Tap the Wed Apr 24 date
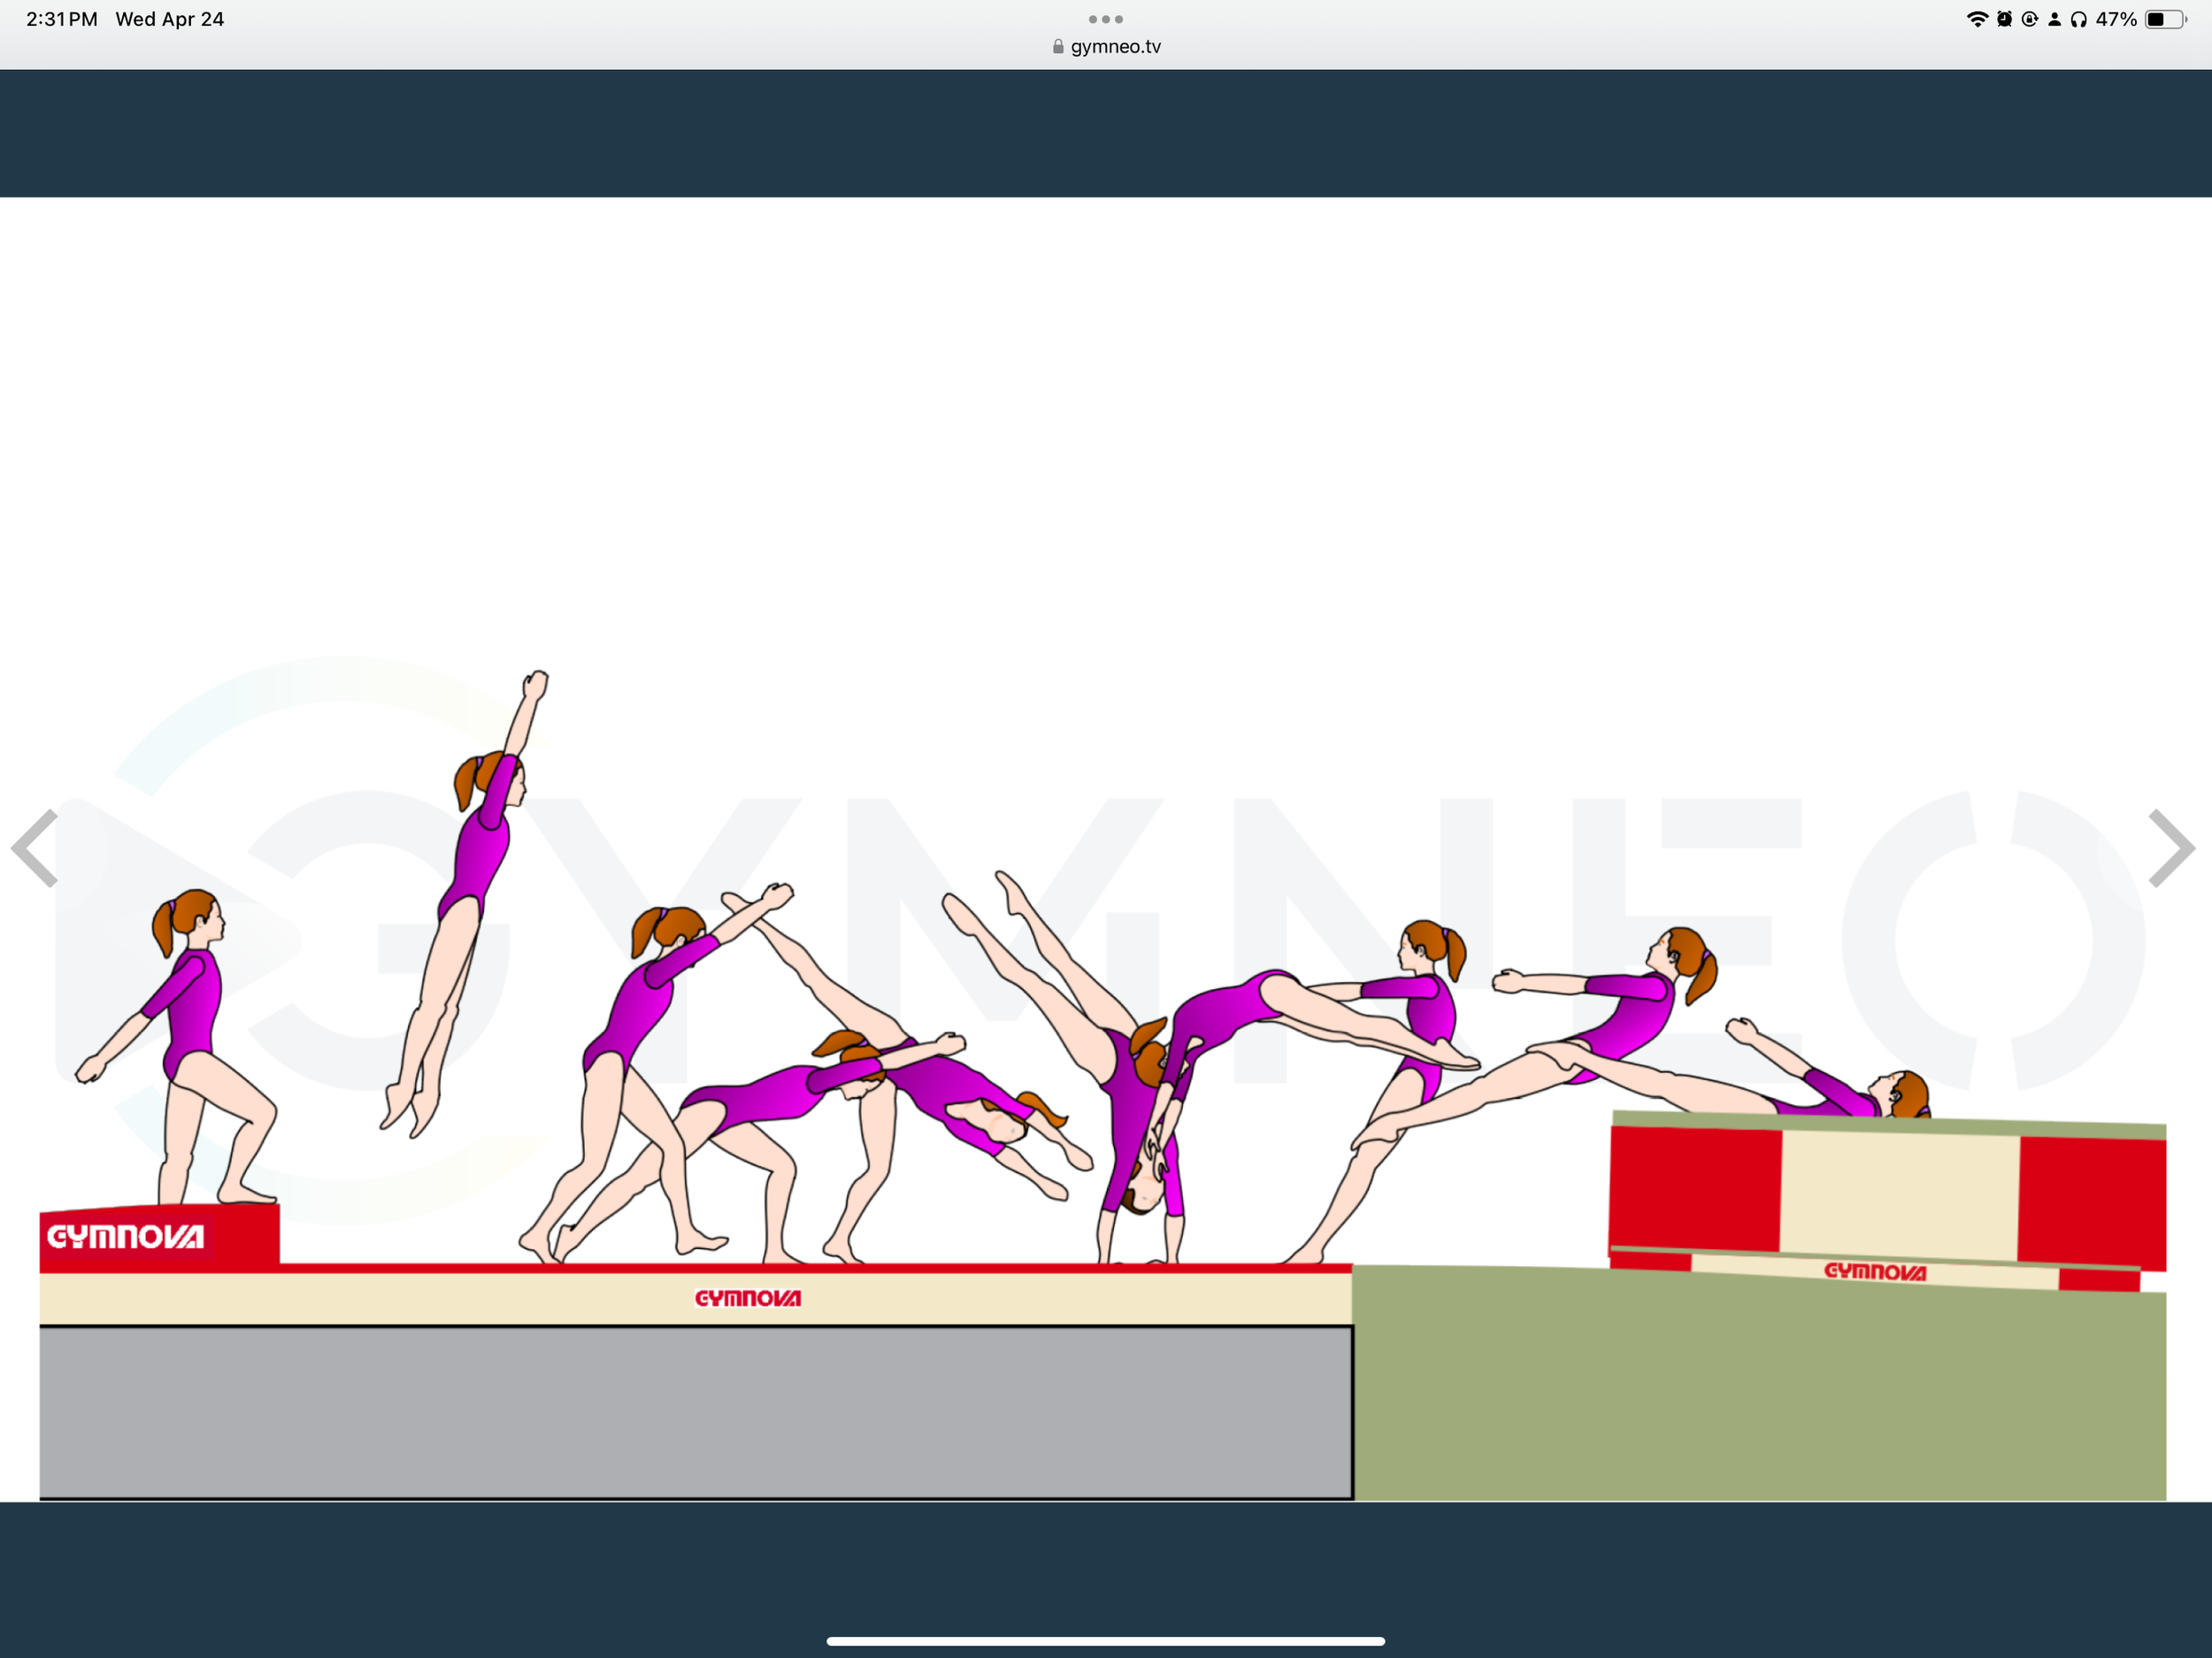This screenshot has height=1658, width=2212. (x=169, y=19)
